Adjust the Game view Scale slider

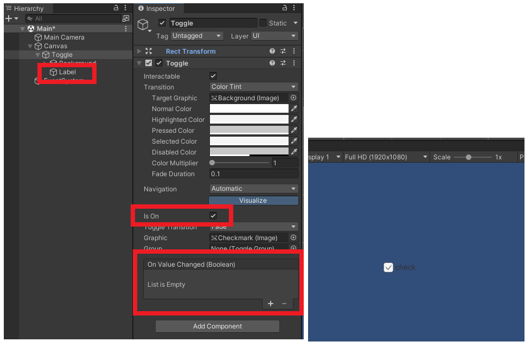click(x=473, y=157)
